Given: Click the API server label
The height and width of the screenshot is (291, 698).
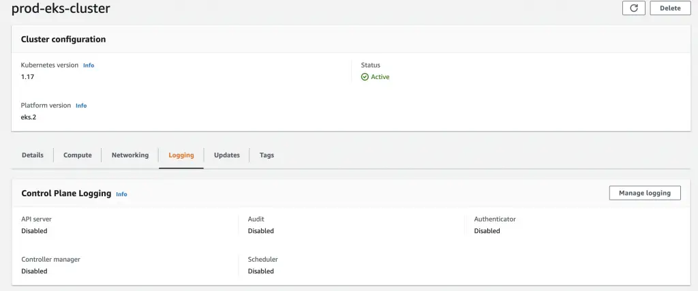Looking at the screenshot, I should pyautogui.click(x=37, y=219).
